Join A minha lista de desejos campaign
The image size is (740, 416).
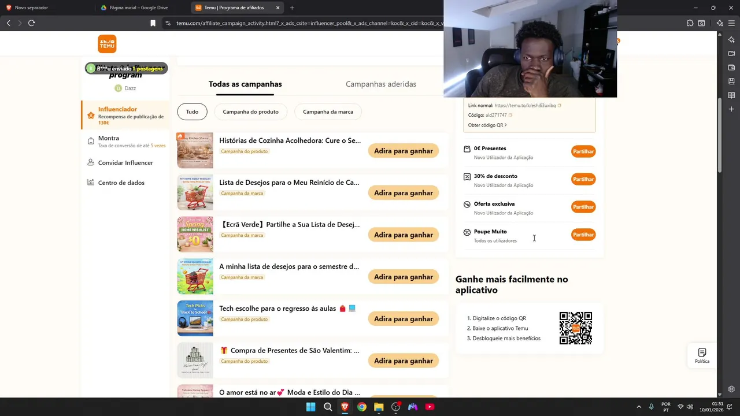[403, 277]
